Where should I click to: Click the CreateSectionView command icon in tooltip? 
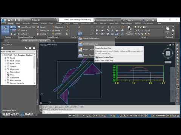(x=97, y=57)
